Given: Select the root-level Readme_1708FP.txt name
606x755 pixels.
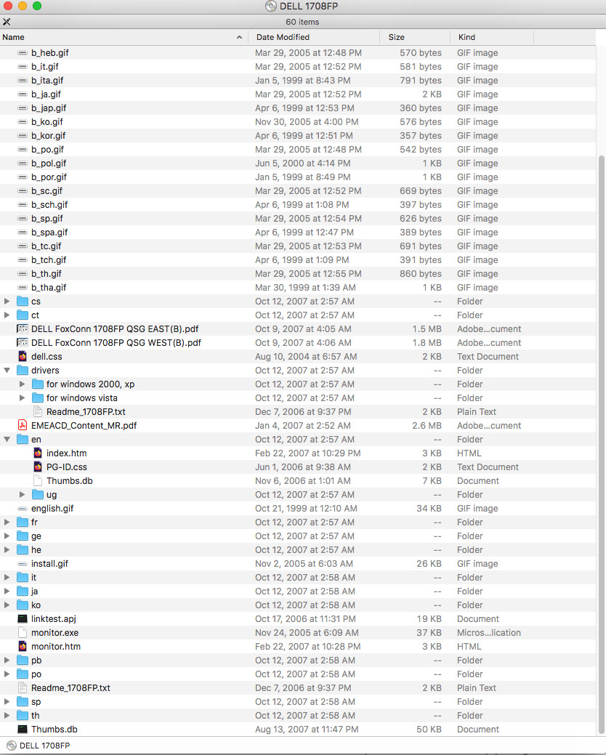Looking at the screenshot, I should [70, 688].
